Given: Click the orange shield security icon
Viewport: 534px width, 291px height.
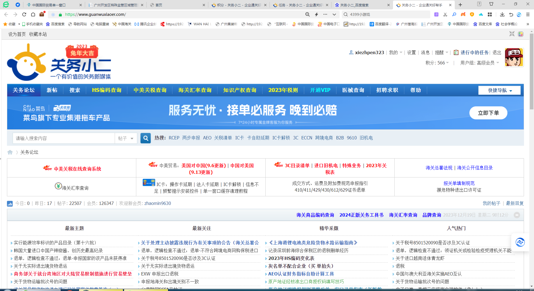Looking at the screenshot, I should tap(472, 14).
